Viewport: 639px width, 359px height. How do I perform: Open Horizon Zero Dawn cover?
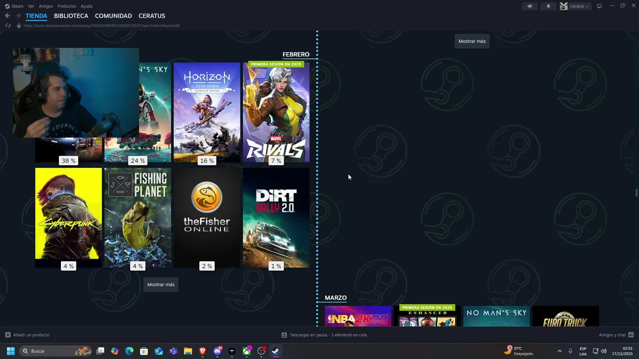[207, 112]
